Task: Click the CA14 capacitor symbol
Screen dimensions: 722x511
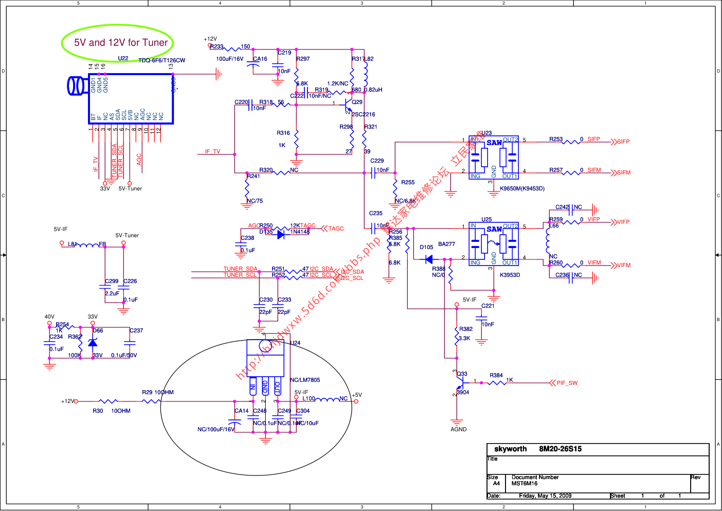Action: click(234, 421)
